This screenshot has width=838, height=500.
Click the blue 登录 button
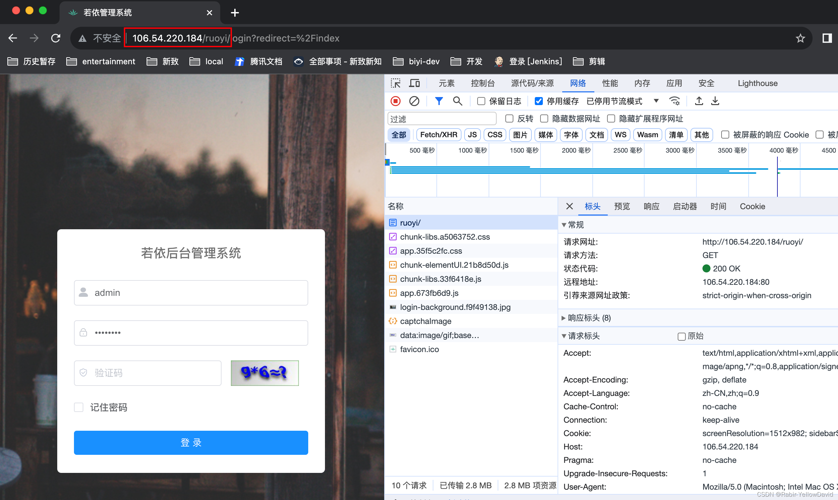[x=191, y=442]
